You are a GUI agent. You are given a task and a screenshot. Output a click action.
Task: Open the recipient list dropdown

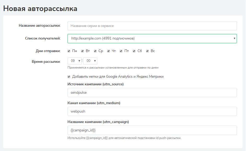coord(152,38)
